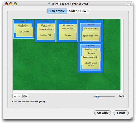Click the minus button to remove a group
136x123 pixels.
point(19,96)
